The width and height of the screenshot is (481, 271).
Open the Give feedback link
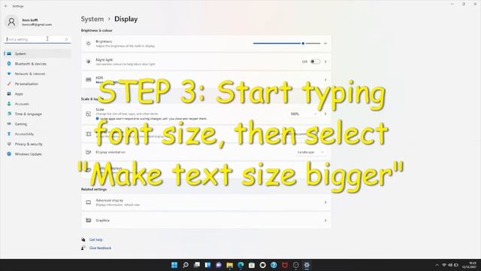[x=100, y=248]
